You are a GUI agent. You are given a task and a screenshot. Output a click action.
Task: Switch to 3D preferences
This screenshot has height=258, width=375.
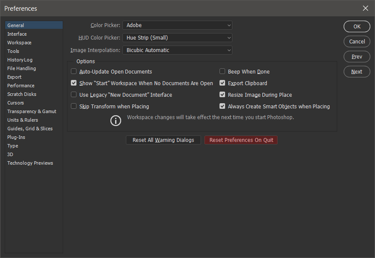pos(34,155)
